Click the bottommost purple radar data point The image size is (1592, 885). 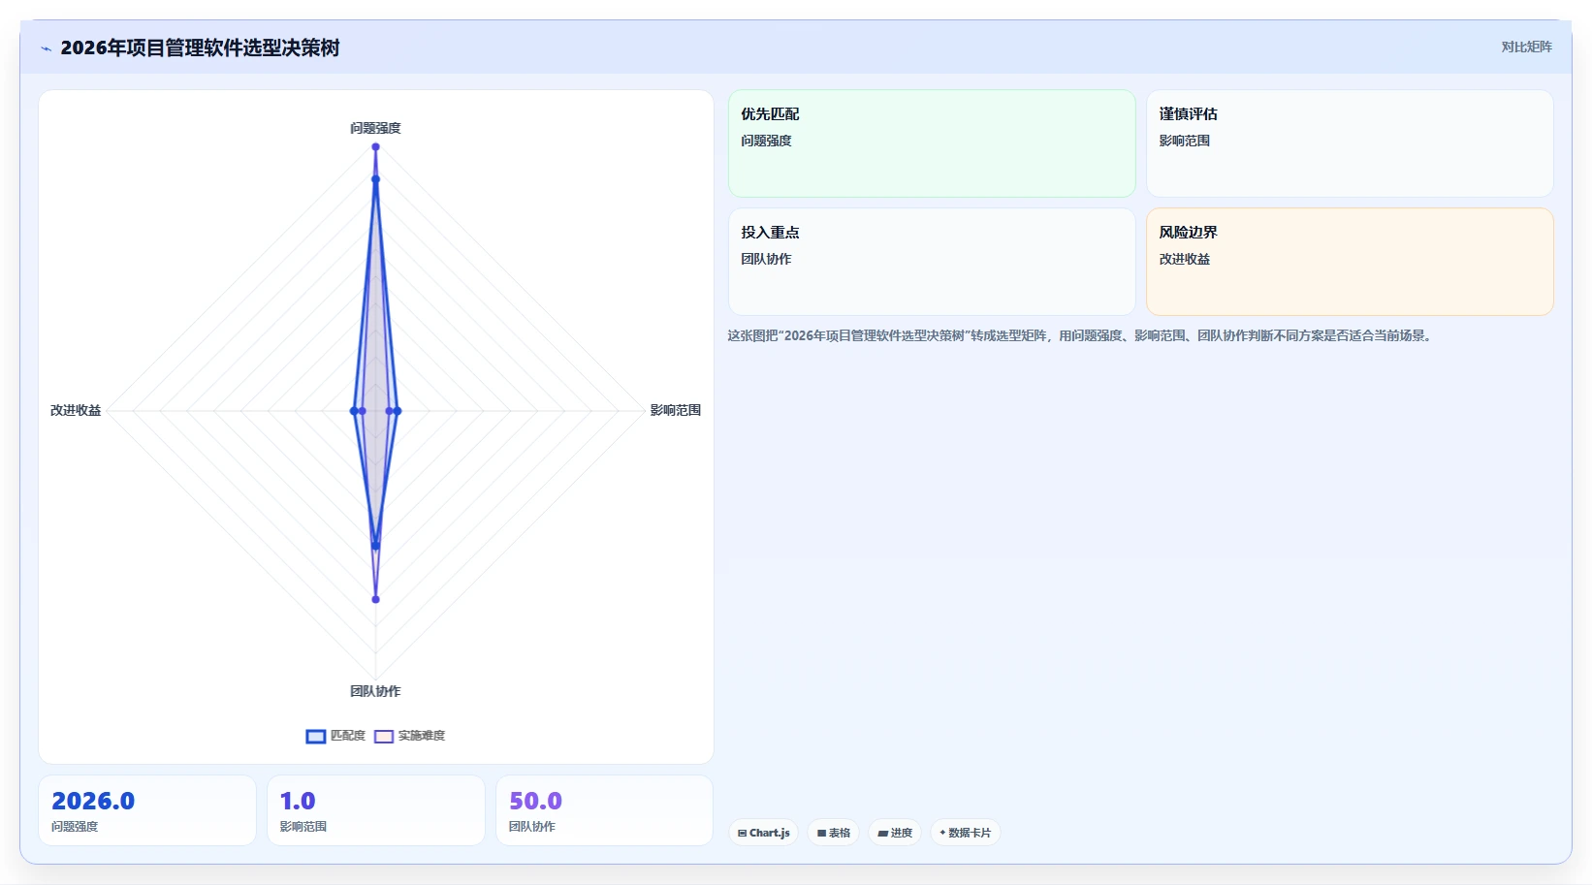375,599
